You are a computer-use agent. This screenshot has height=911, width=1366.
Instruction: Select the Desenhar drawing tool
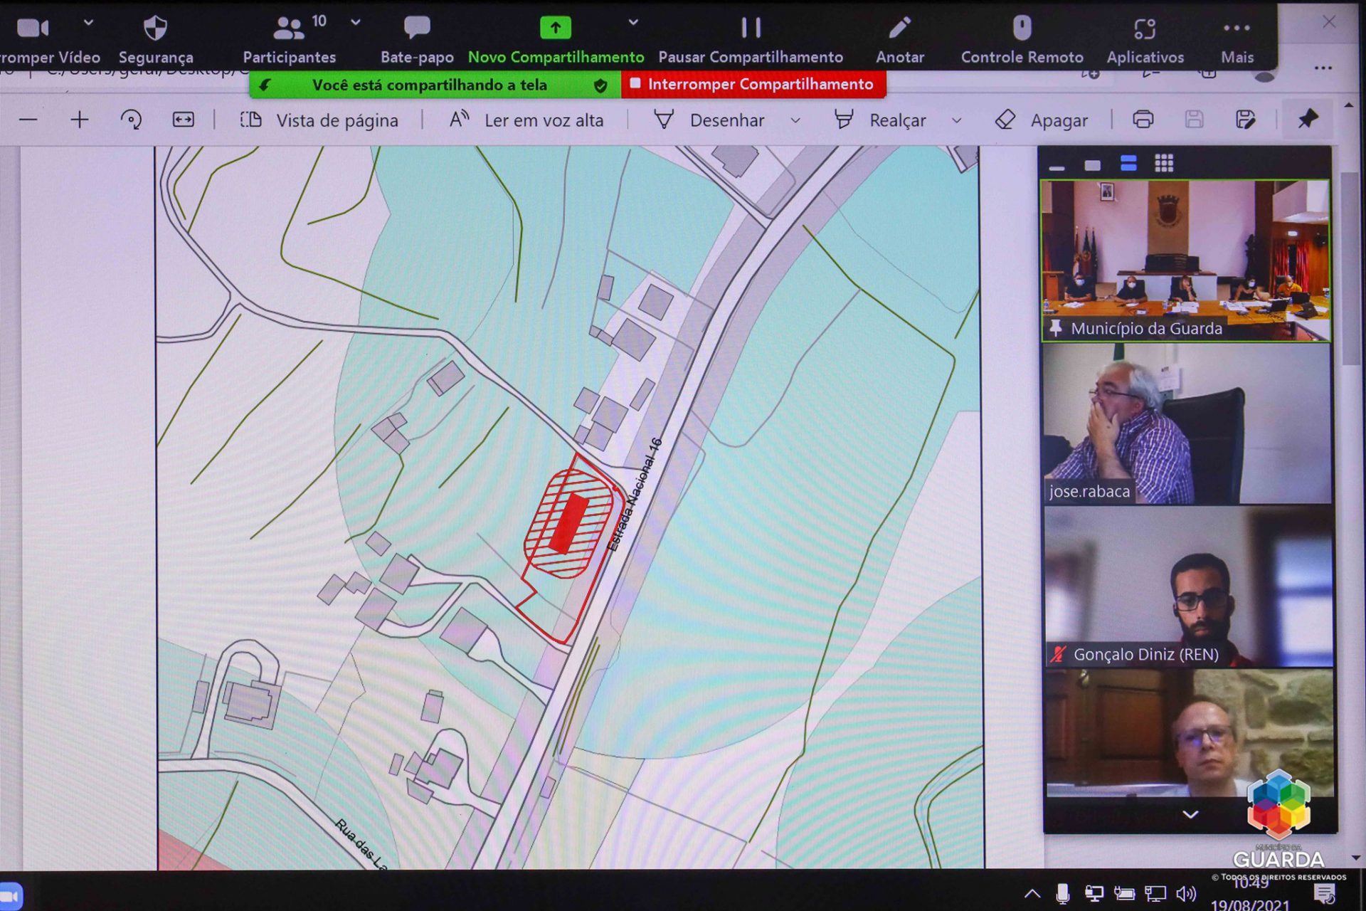point(709,120)
